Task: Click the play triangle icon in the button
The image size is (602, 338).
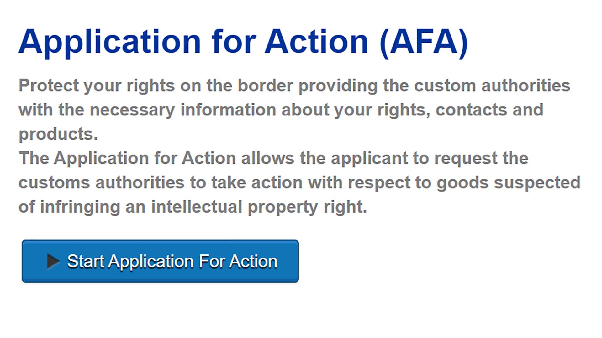Action: 53,261
